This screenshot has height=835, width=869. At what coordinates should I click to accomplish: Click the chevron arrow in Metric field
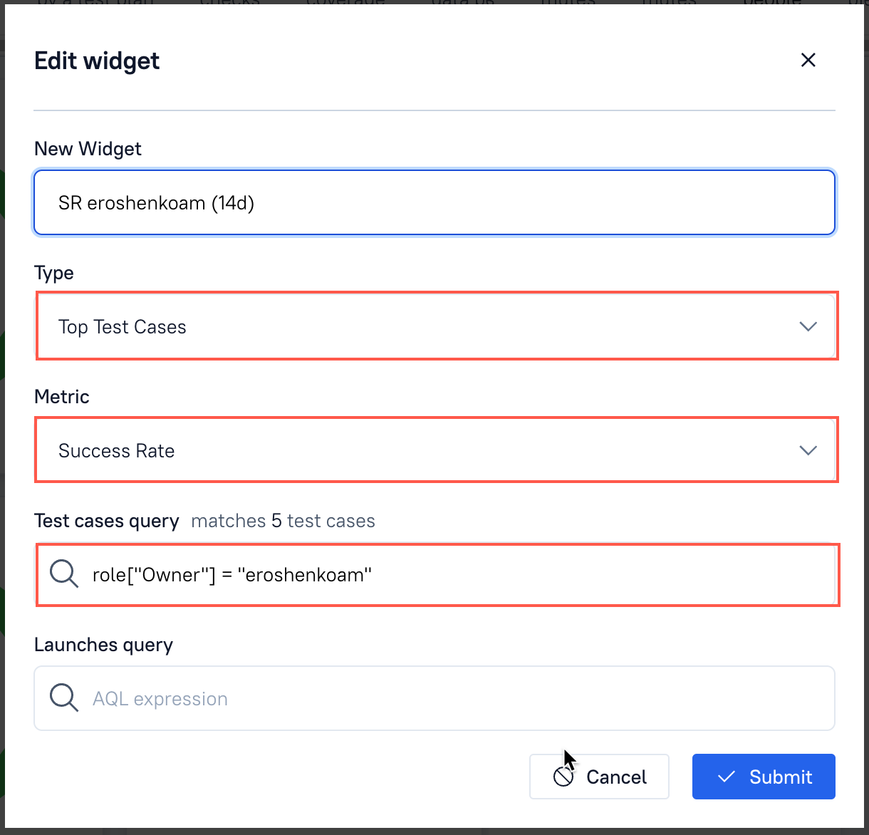[808, 450]
